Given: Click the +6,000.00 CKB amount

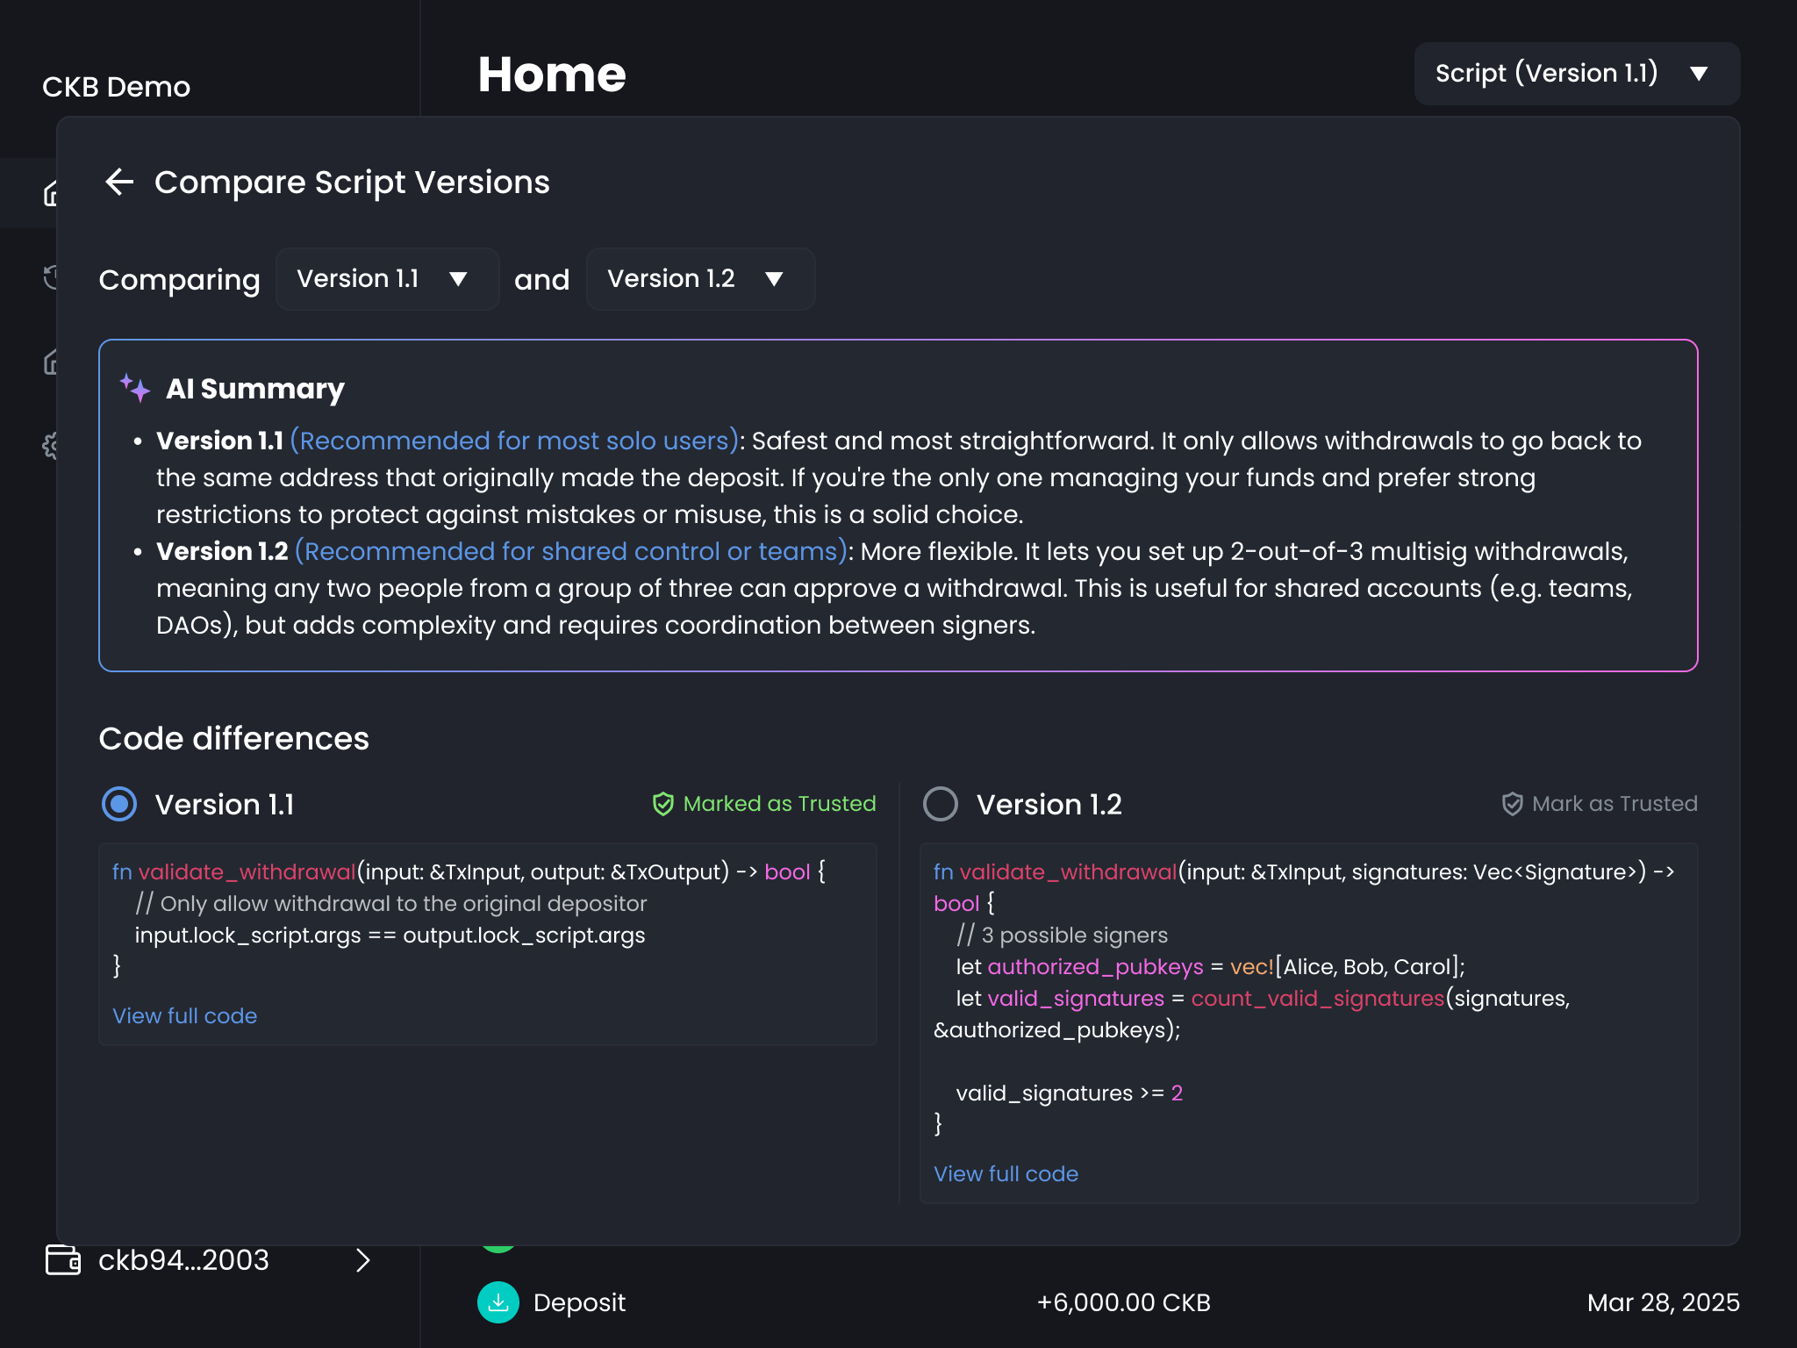Looking at the screenshot, I should [1123, 1302].
